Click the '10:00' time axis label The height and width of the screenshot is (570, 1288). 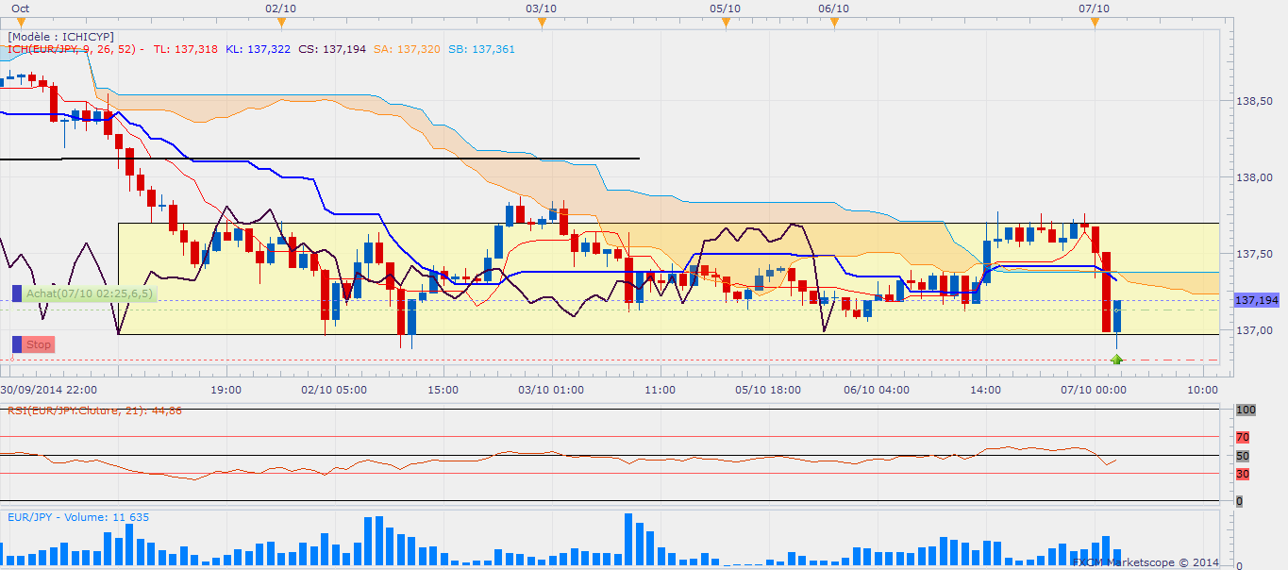pos(1201,389)
